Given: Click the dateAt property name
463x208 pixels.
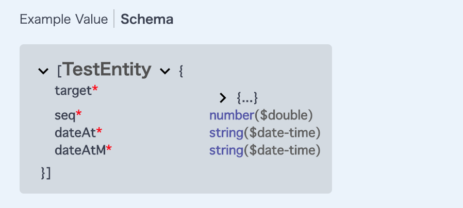Looking at the screenshot, I should point(76,133).
